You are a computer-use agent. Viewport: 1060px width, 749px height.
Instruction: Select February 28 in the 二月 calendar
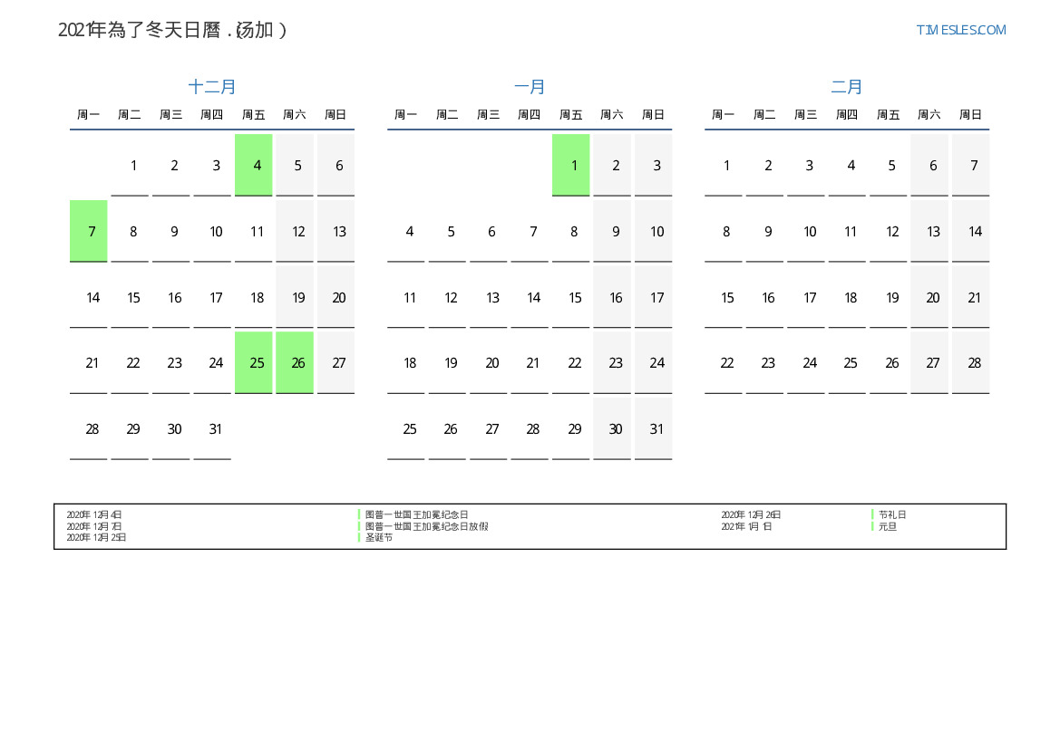coord(971,362)
